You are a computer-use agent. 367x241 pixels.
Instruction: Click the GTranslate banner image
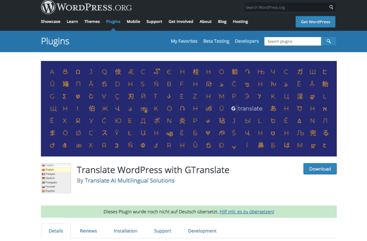click(189, 109)
